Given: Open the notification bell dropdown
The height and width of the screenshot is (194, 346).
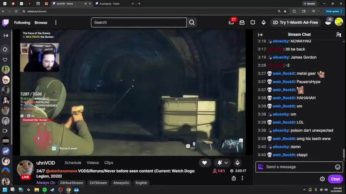Looking at the screenshot, I should (x=223, y=163).
